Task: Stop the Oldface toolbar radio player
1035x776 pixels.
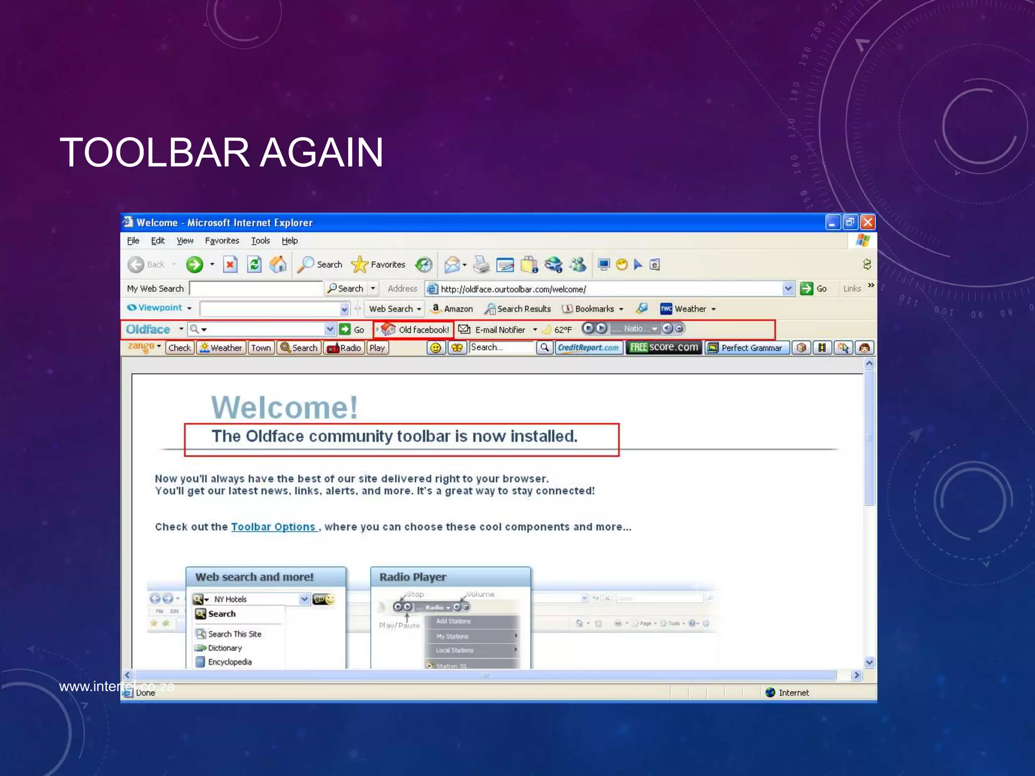Action: coord(588,328)
